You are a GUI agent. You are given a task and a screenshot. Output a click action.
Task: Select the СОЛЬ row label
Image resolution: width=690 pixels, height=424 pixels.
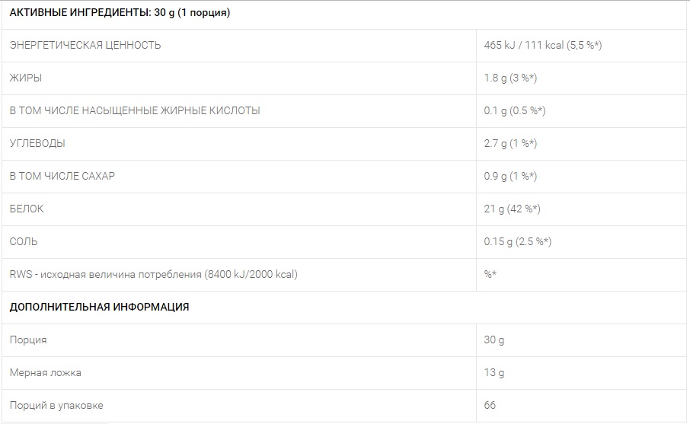pyautogui.click(x=24, y=241)
